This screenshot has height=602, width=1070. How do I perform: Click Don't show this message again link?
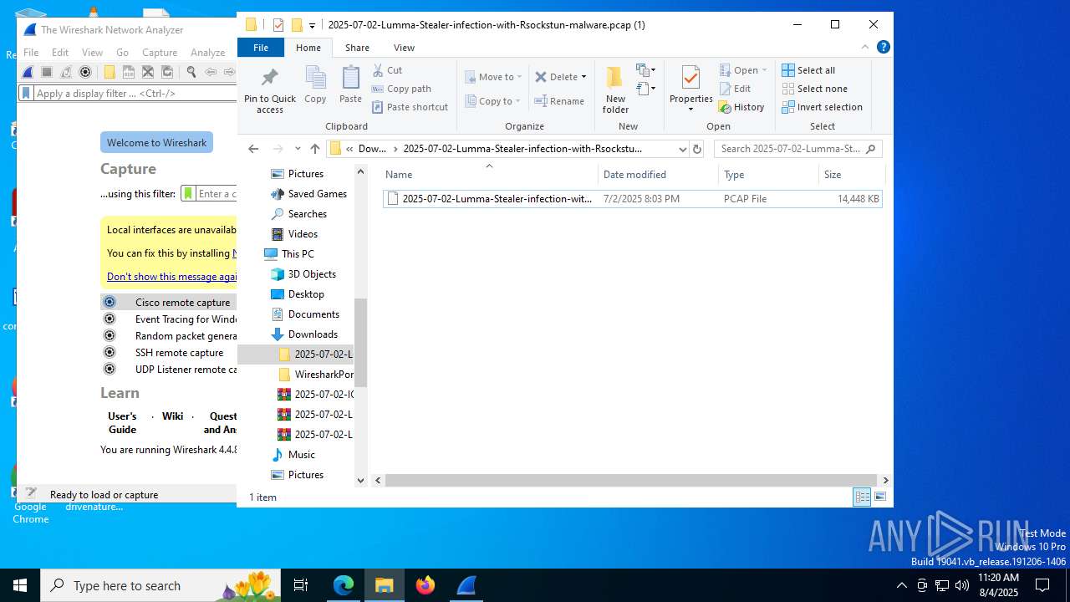[172, 276]
